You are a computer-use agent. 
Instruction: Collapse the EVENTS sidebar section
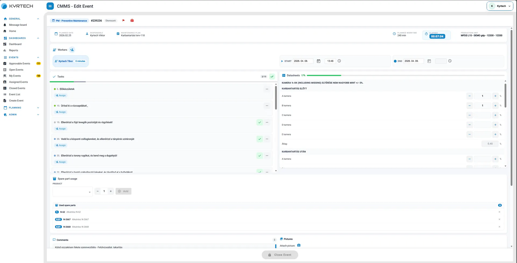tap(38, 58)
